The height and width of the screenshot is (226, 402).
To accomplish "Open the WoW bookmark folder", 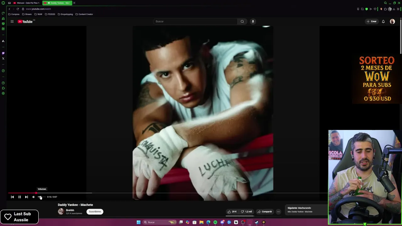I will click(x=38, y=14).
